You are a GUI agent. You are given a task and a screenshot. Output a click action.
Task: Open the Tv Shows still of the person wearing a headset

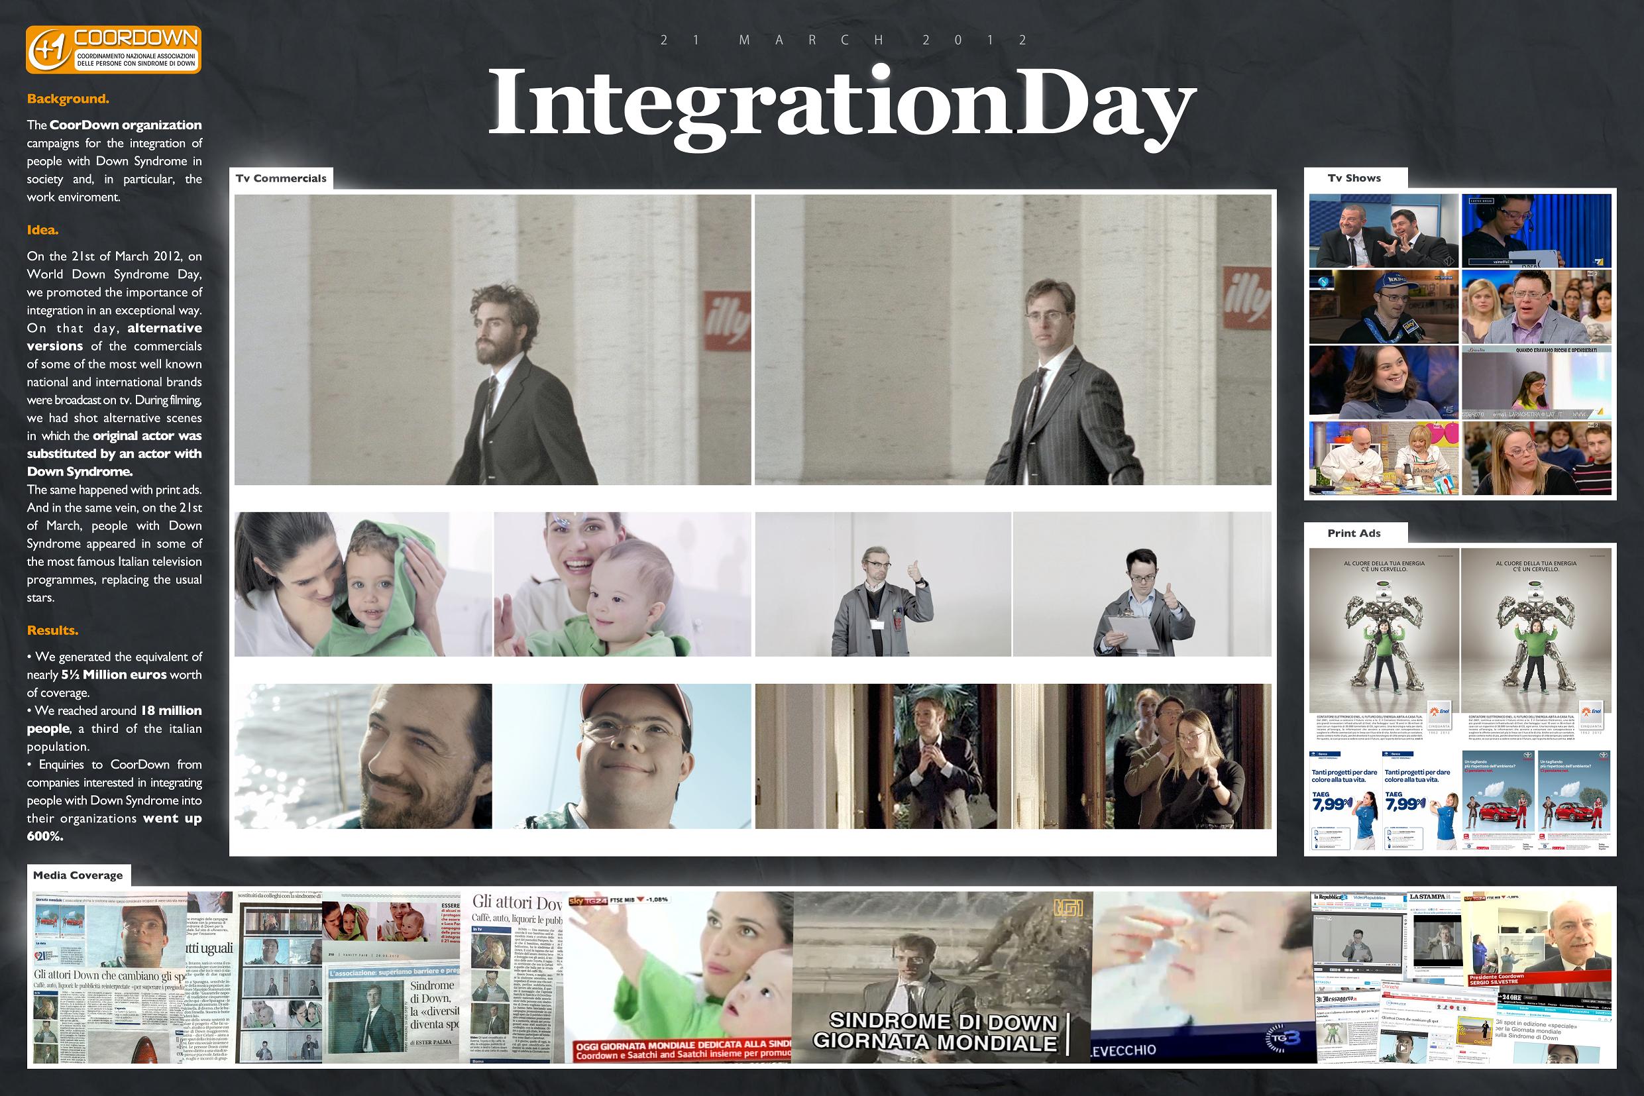click(x=1537, y=231)
